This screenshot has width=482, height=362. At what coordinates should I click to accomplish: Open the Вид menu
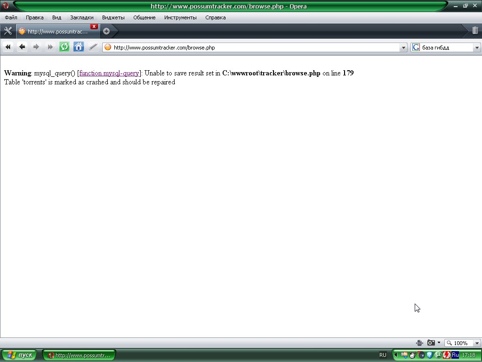[x=56, y=17]
